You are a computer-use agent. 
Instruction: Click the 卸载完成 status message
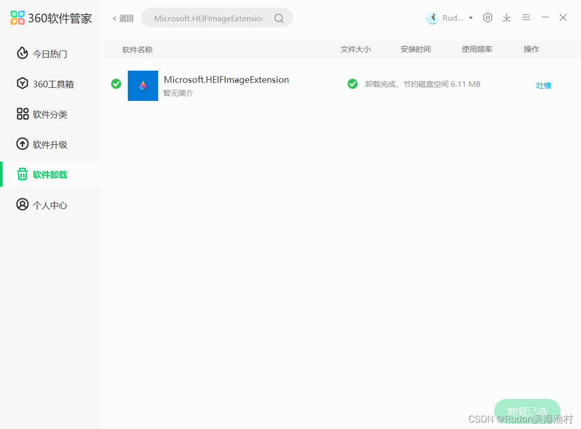pyautogui.click(x=422, y=84)
